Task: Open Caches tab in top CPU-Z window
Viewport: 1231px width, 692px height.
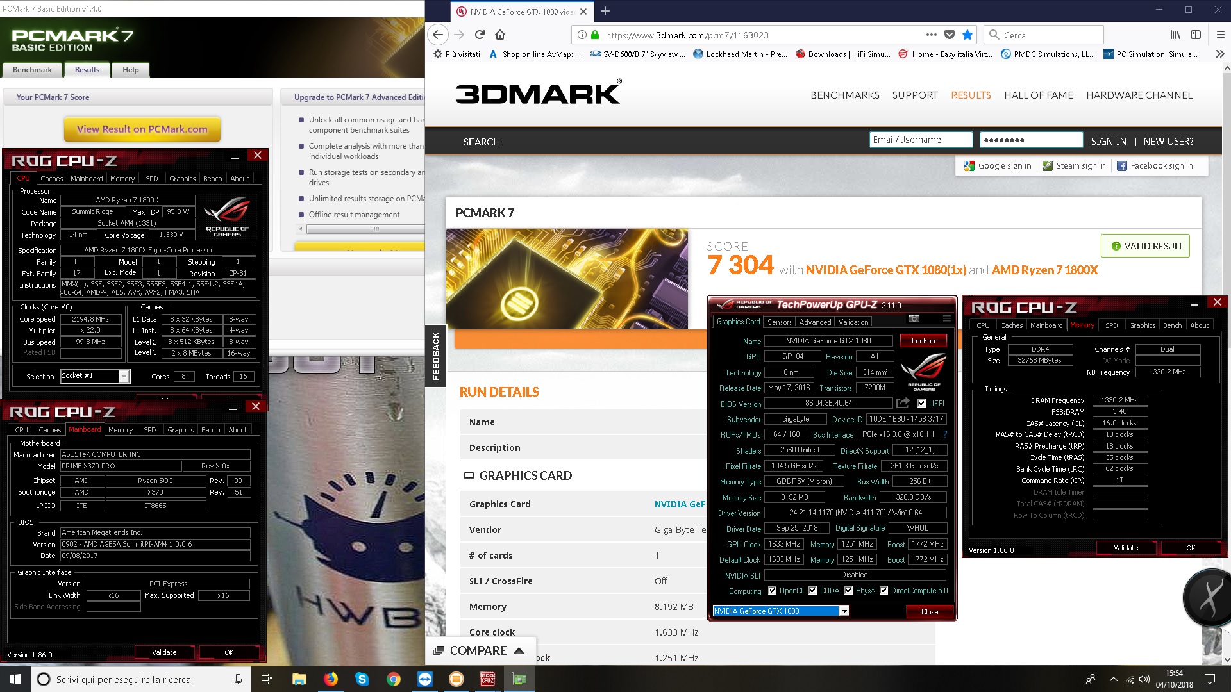Action: [x=52, y=179]
